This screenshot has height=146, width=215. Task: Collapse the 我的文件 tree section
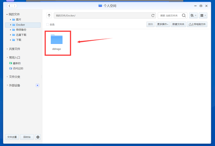tap(7, 14)
